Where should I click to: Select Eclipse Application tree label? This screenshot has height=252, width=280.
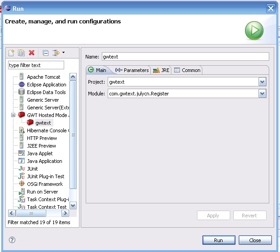pos(47,85)
